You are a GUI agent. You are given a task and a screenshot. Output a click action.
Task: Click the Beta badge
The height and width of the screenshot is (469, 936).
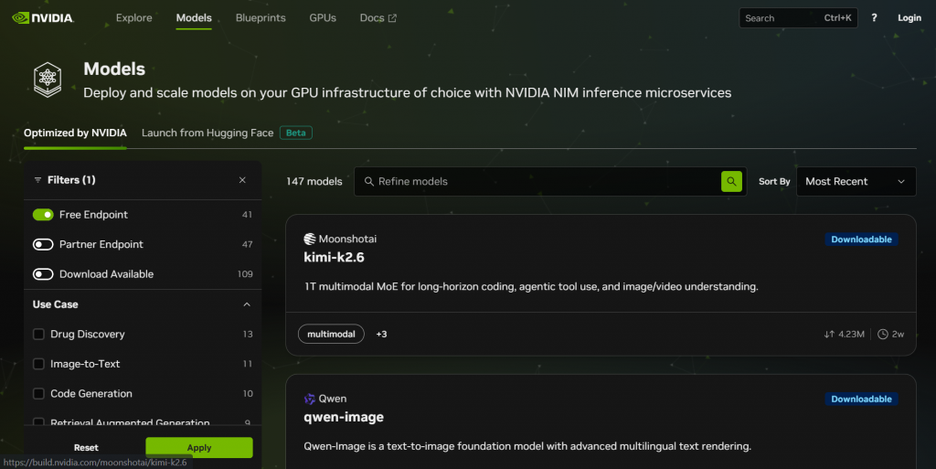(x=295, y=133)
